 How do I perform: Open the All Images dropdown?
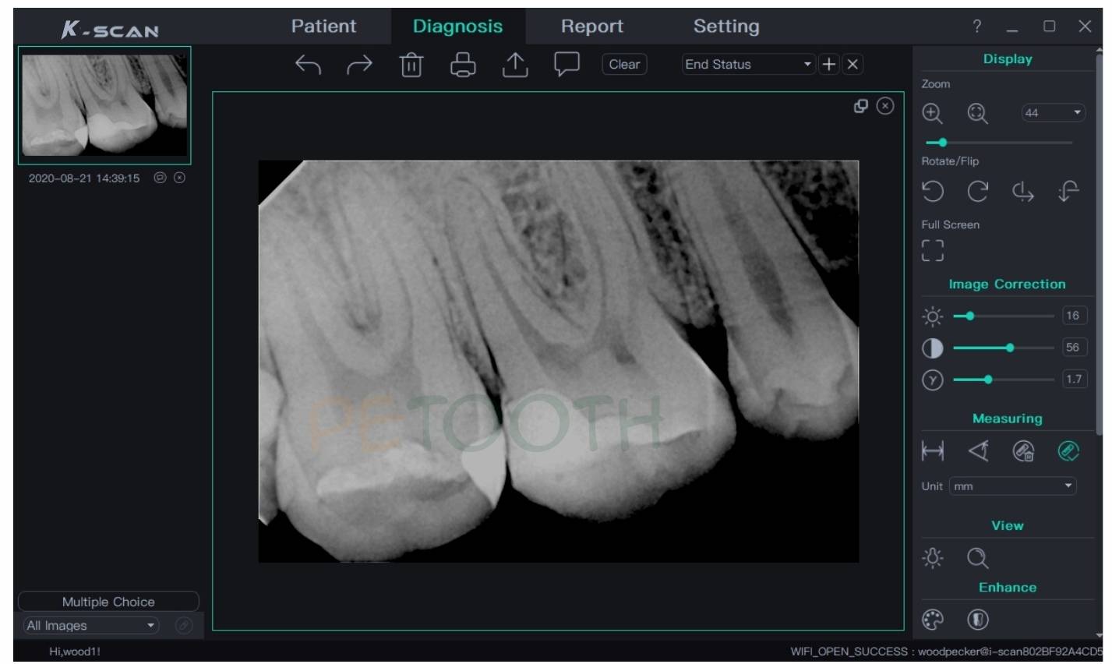[91, 625]
